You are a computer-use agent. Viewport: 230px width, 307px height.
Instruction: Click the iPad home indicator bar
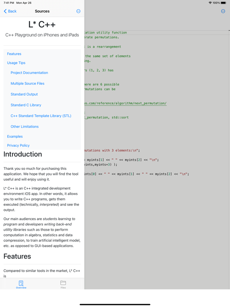[115, 304]
